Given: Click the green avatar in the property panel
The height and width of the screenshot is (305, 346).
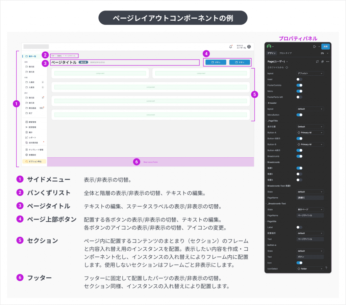Looking at the screenshot, I should (x=269, y=46).
